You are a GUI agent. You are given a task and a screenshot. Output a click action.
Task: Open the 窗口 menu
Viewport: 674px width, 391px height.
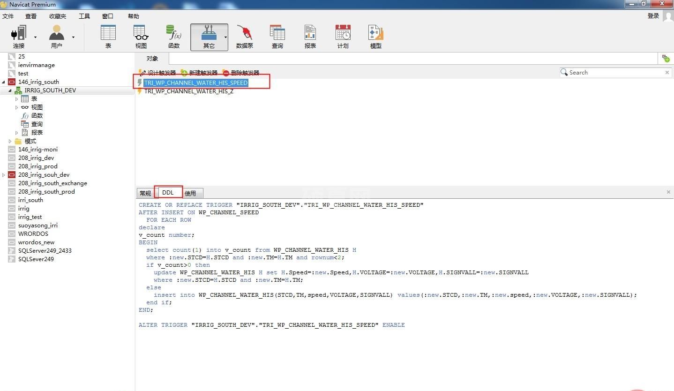click(x=108, y=16)
